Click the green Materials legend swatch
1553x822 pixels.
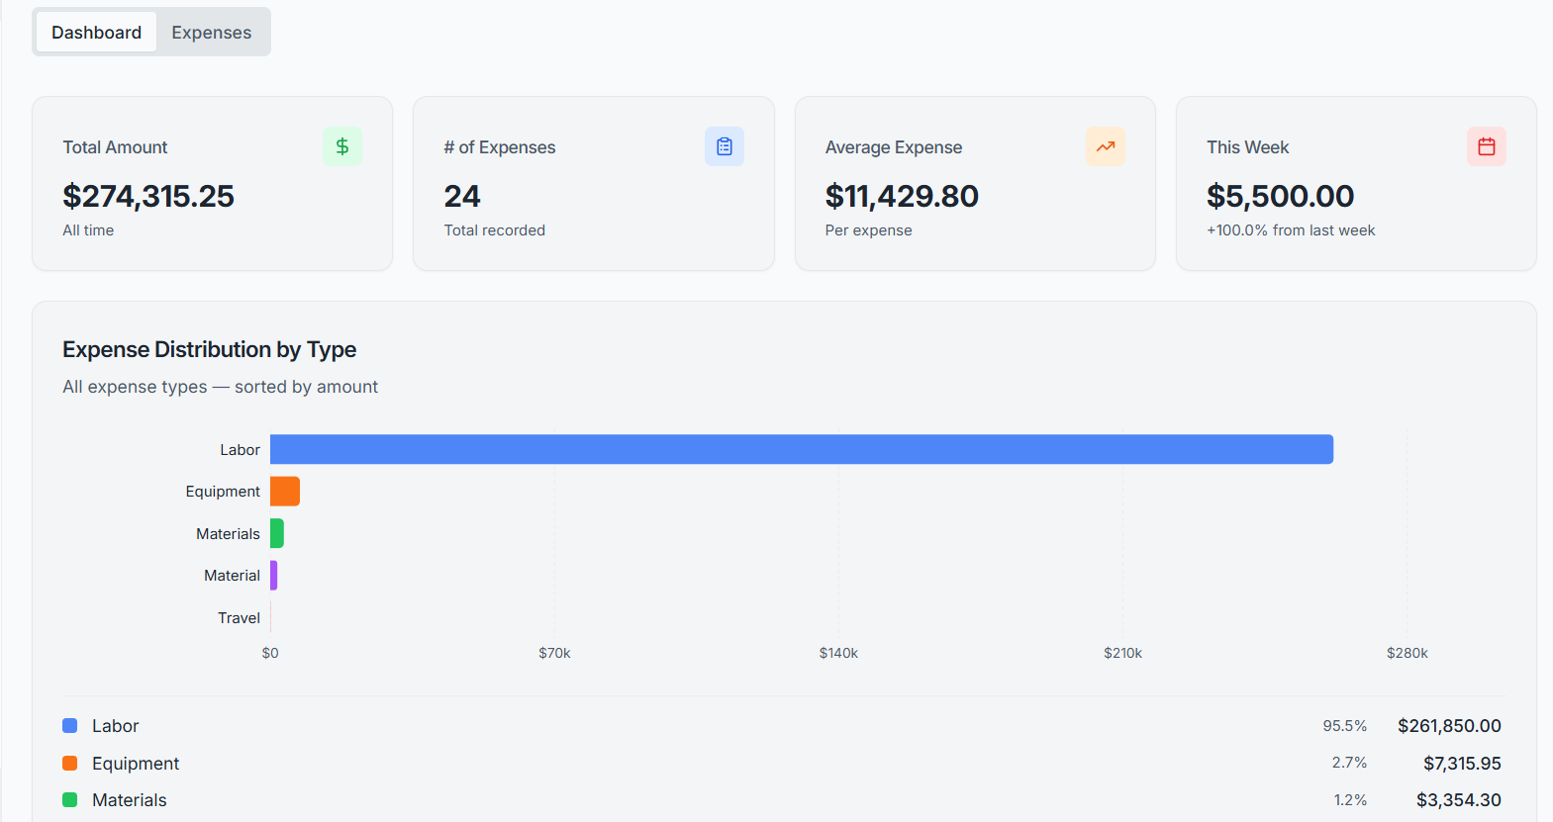click(x=70, y=800)
